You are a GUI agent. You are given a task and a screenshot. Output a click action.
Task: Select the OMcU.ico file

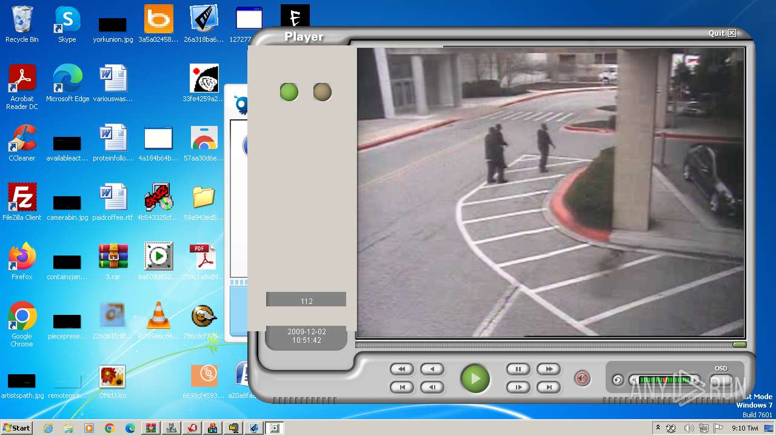pyautogui.click(x=113, y=381)
